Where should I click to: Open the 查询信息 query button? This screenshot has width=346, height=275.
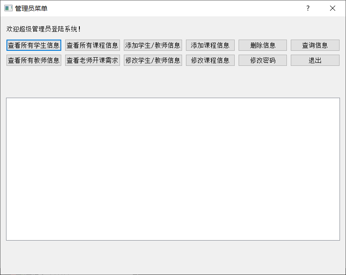tap(315, 45)
